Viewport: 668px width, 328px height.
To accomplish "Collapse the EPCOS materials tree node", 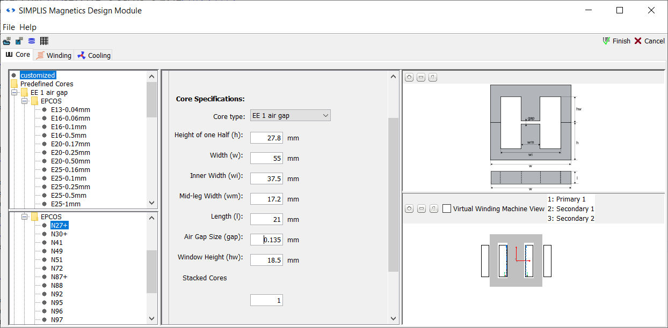I will tap(25, 217).
